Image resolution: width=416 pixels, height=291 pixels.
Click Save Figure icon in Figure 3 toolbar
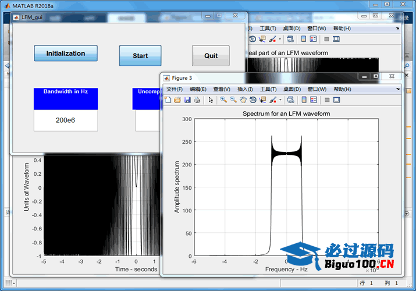pos(187,100)
